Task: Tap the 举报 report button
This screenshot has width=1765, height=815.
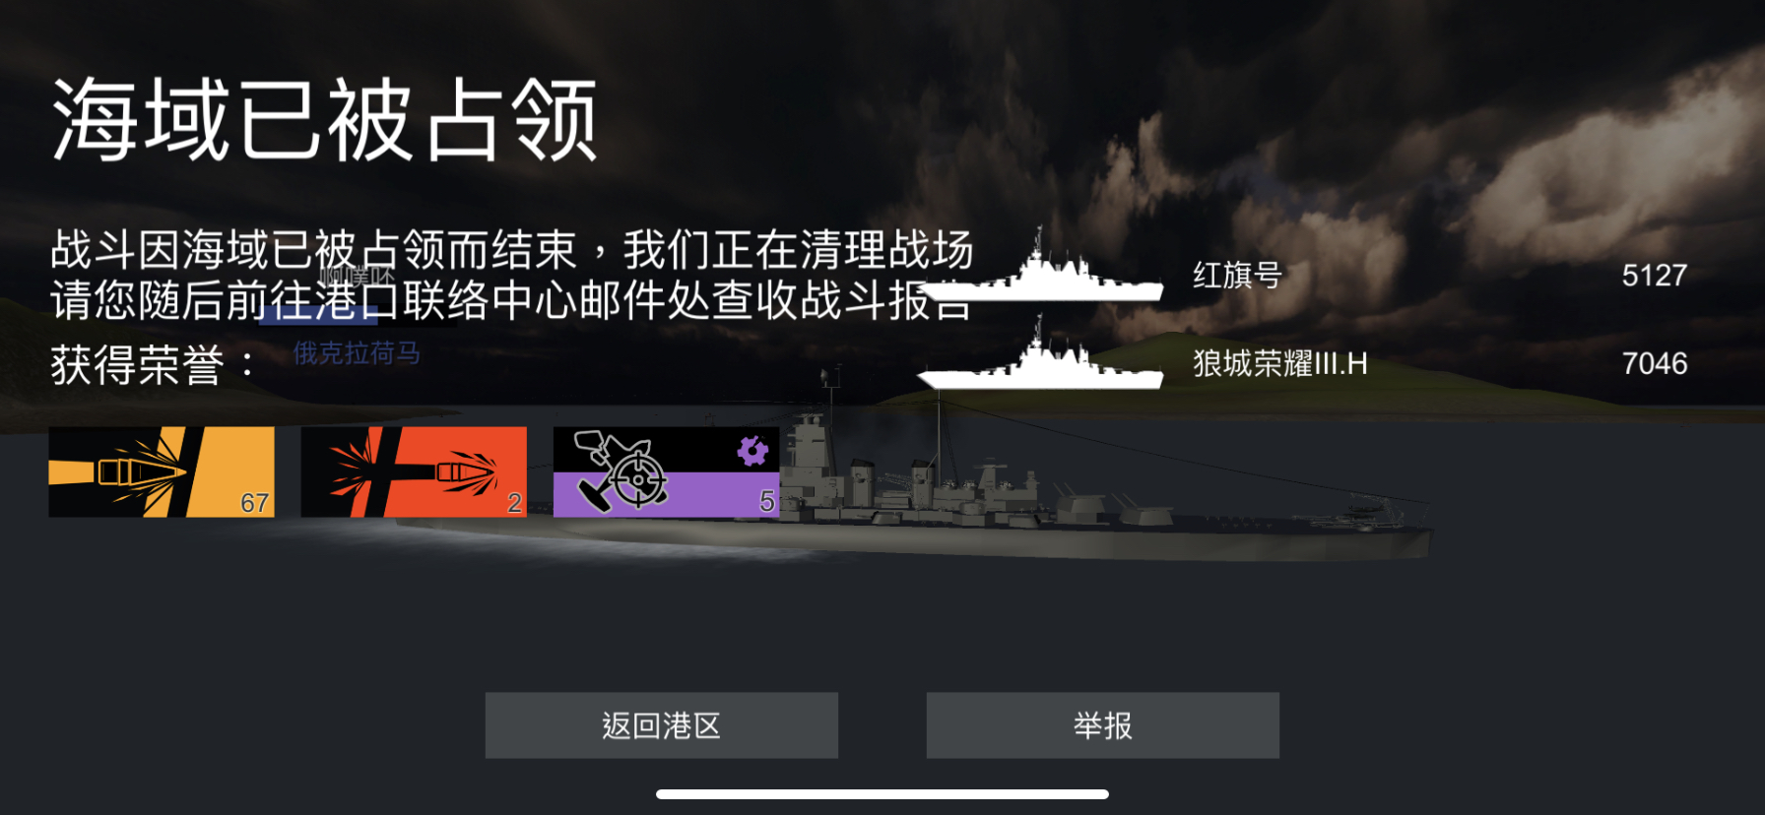Action: (1102, 725)
